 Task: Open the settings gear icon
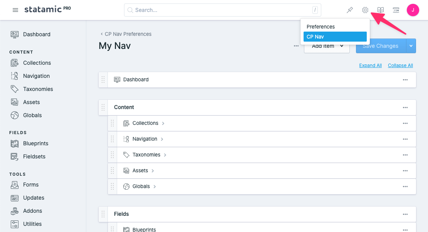coord(365,10)
